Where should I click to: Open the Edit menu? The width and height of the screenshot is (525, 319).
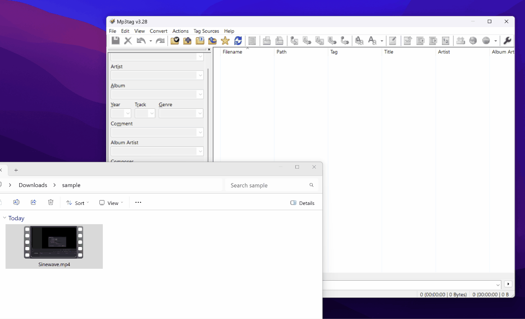125,31
